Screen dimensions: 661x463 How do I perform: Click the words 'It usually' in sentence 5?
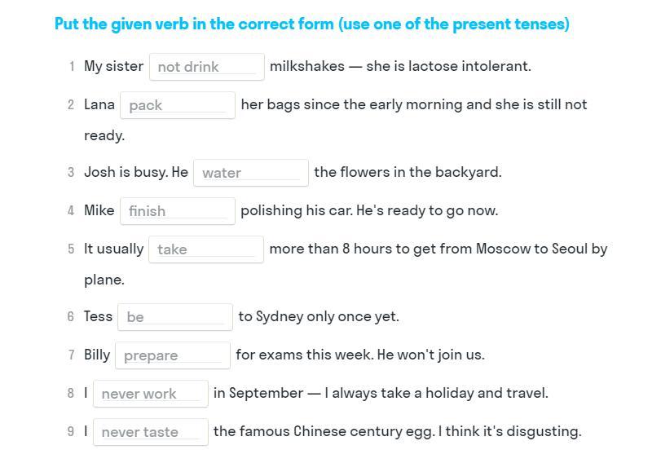click(113, 249)
